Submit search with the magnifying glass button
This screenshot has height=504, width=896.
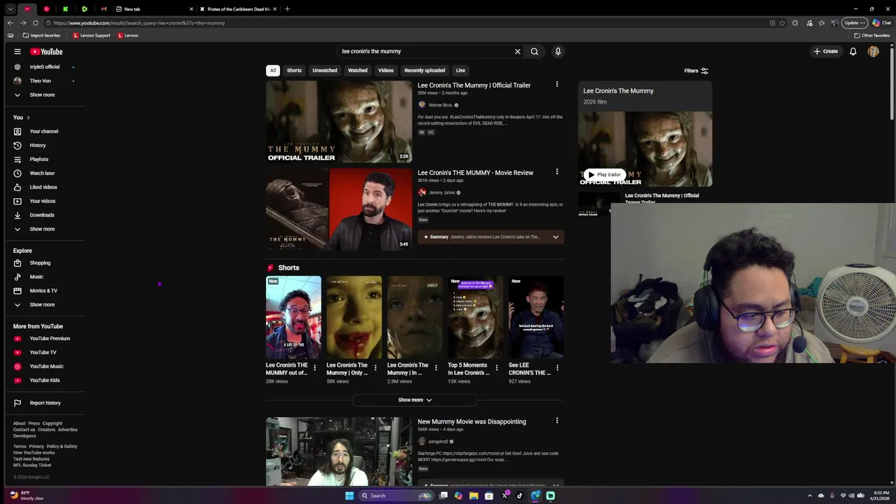[534, 51]
